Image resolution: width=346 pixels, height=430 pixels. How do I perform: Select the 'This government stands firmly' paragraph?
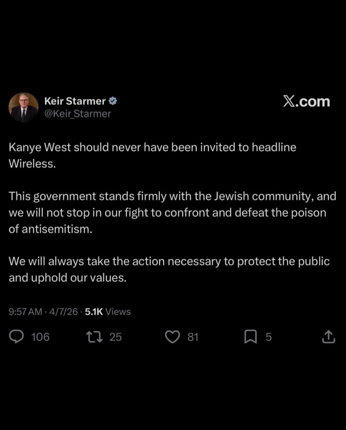point(172,212)
